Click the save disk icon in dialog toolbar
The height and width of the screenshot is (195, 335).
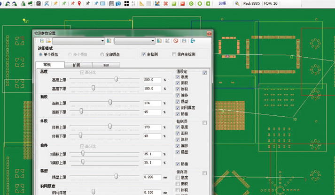(184, 41)
